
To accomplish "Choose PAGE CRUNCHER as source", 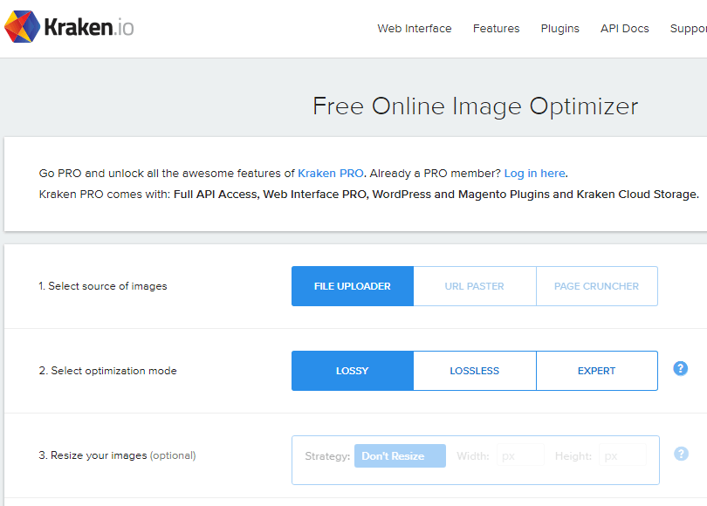I will click(x=596, y=286).
